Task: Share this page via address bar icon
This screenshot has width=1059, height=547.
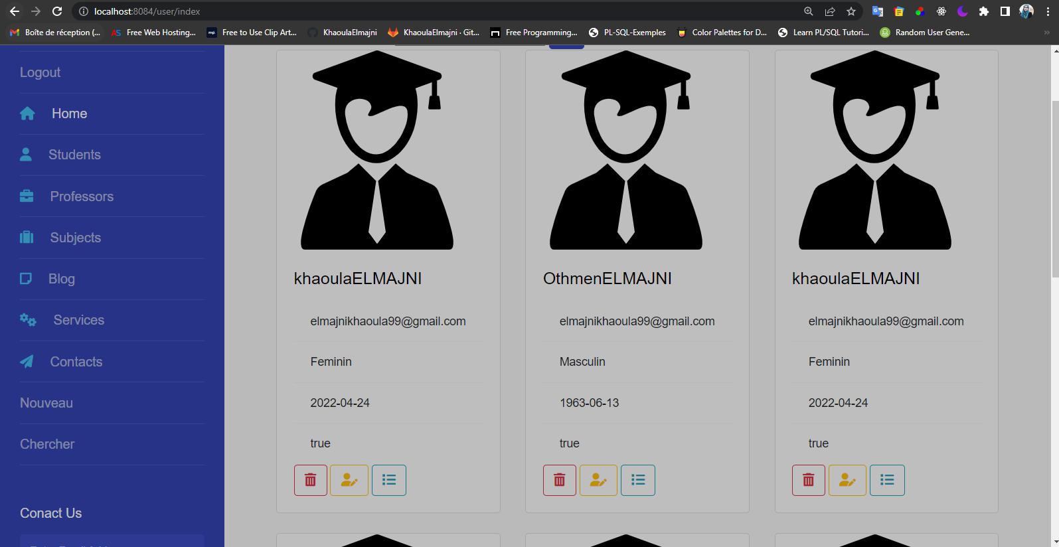Action: (x=830, y=11)
